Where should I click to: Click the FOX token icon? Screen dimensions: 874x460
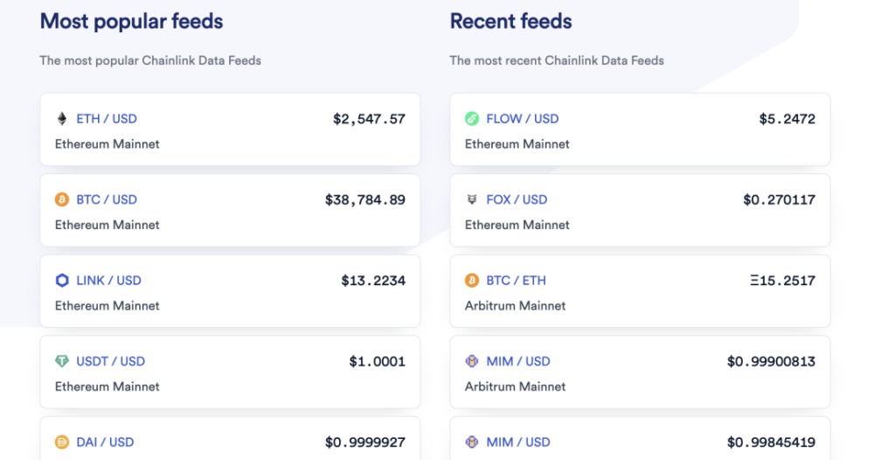pyautogui.click(x=472, y=199)
